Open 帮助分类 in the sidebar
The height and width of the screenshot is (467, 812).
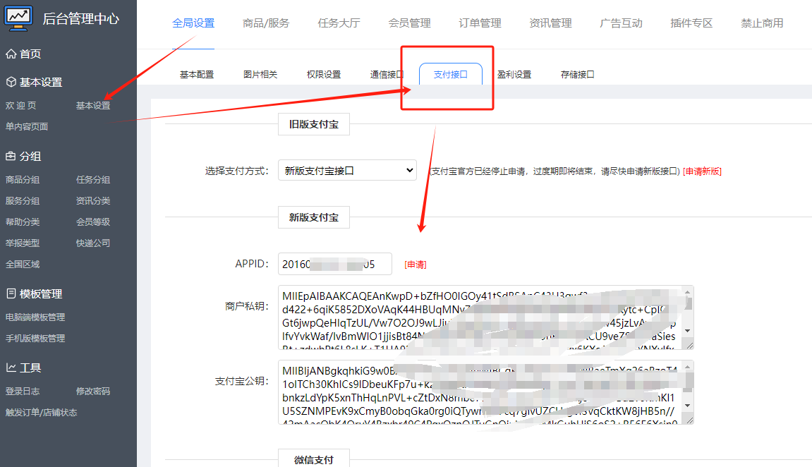(x=23, y=222)
